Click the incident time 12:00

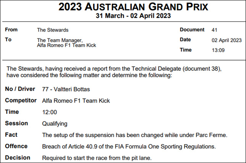tap(49, 112)
